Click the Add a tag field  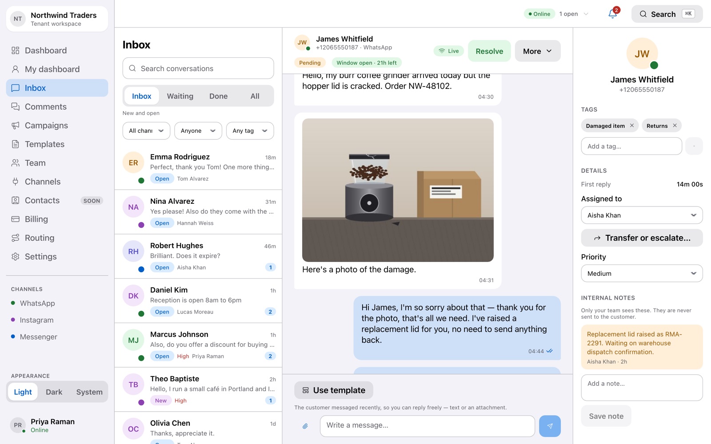click(631, 146)
